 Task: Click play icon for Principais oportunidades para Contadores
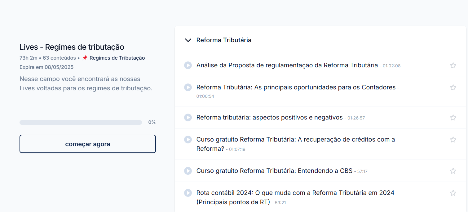tap(188, 87)
